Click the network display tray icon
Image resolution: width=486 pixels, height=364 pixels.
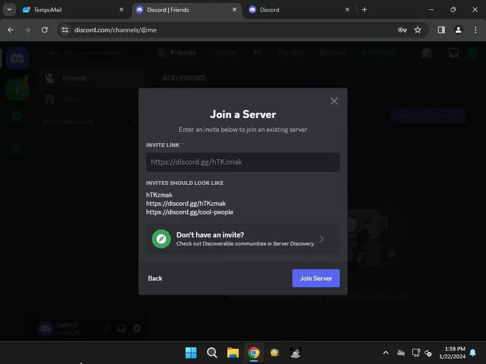416,353
